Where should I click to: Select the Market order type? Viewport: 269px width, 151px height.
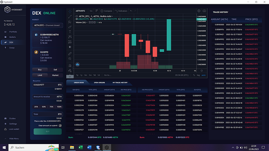(x=55, y=75)
